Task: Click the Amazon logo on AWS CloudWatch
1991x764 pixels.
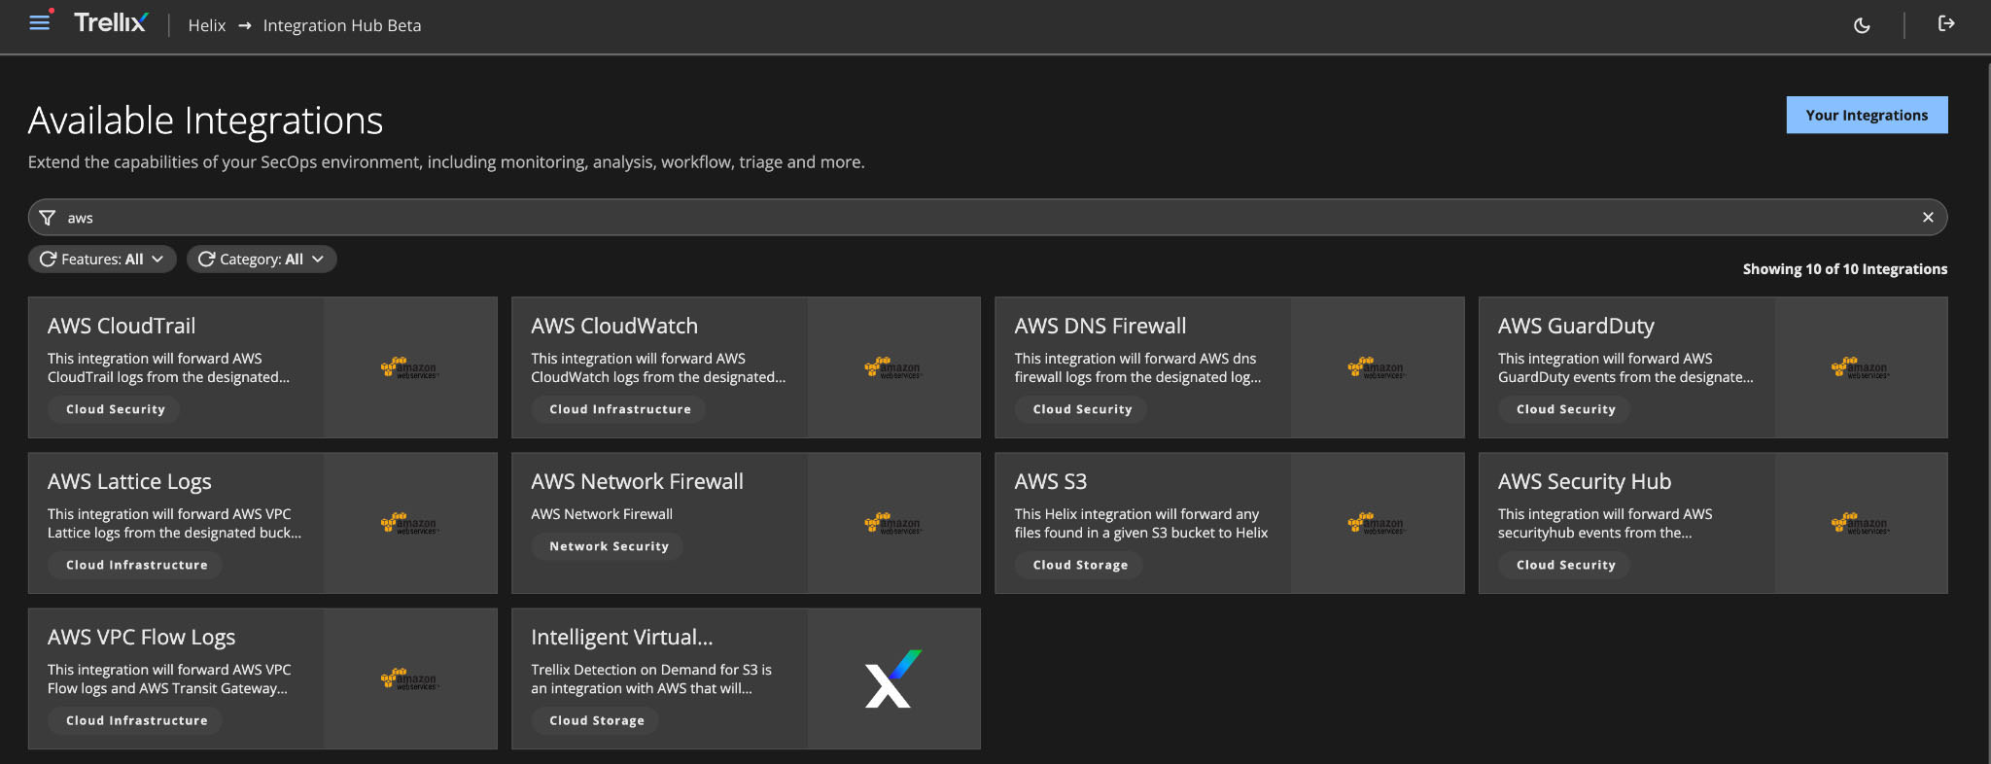Action: click(x=892, y=367)
